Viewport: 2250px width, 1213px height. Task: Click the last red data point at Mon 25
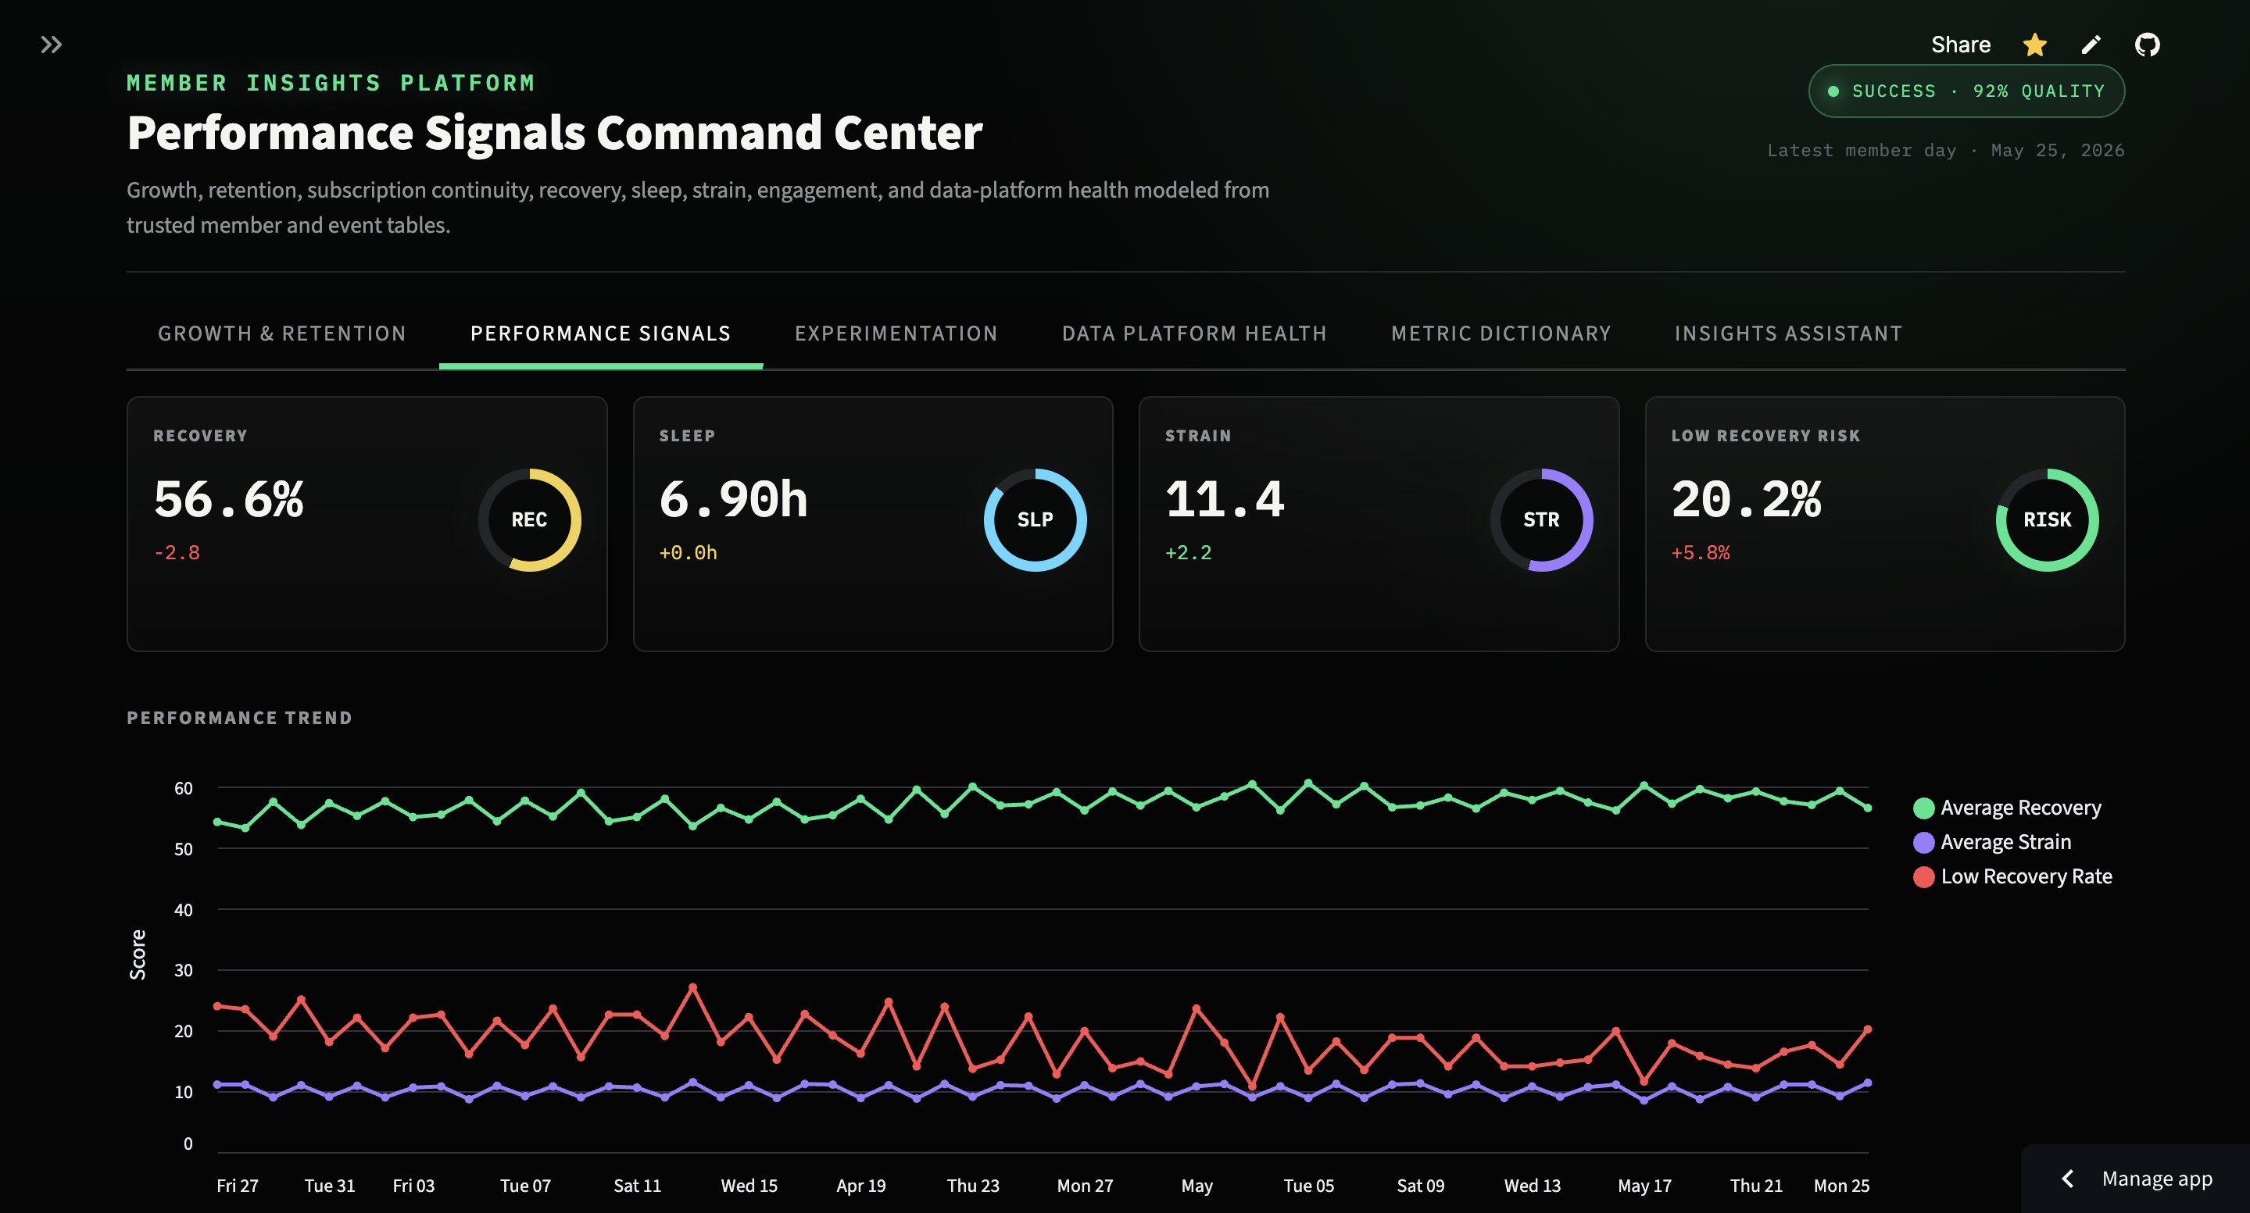click(x=1867, y=1029)
